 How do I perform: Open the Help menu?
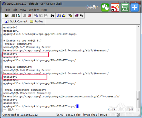(44, 10)
